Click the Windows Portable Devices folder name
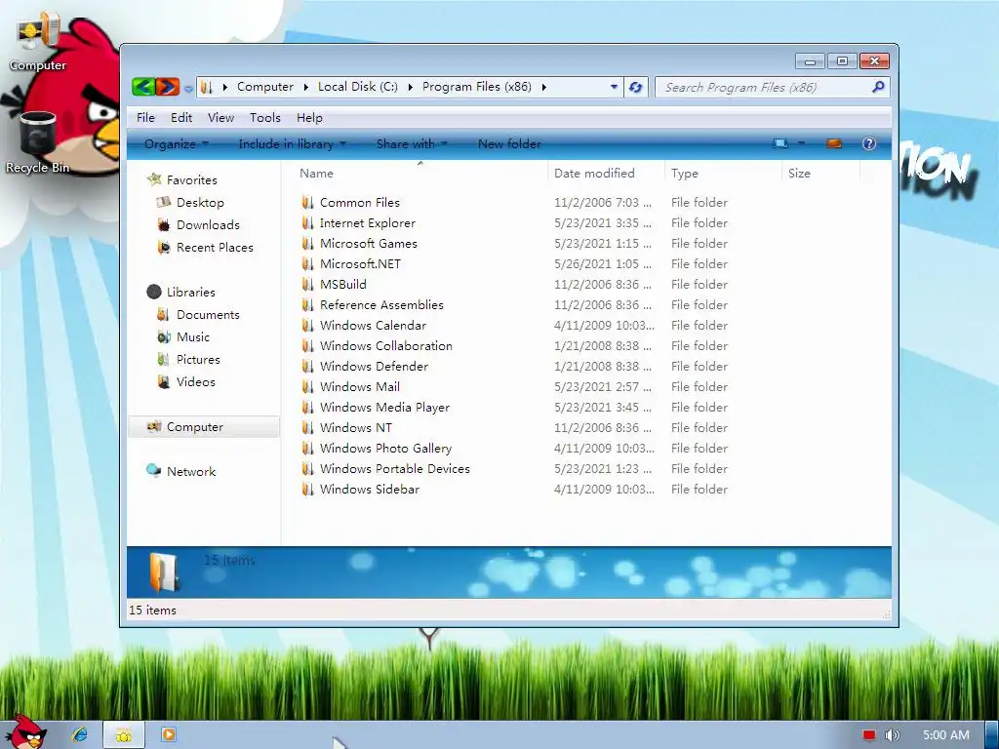This screenshot has height=749, width=999. (394, 469)
